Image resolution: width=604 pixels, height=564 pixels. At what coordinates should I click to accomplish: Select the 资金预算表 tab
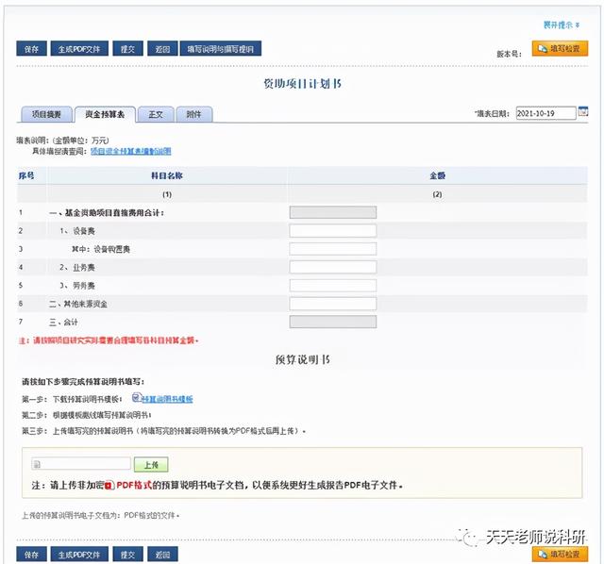click(x=105, y=114)
